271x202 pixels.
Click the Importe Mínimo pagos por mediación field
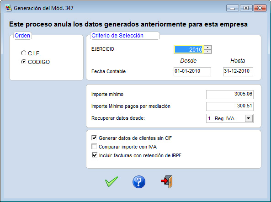pos(230,106)
